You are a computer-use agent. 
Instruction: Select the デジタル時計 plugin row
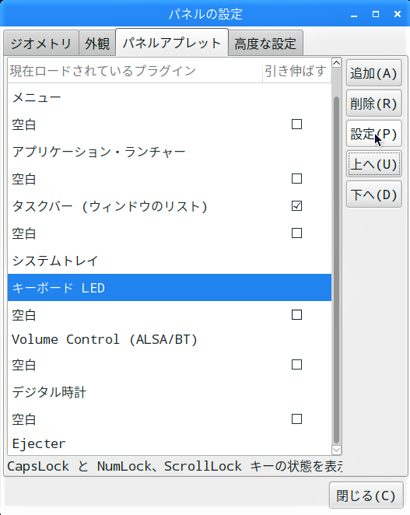[169, 392]
